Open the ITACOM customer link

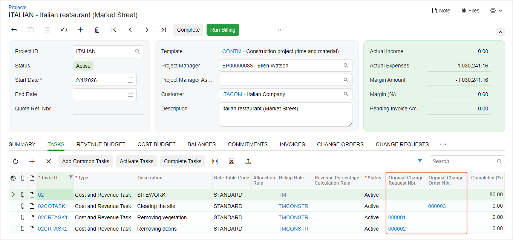tap(232, 94)
